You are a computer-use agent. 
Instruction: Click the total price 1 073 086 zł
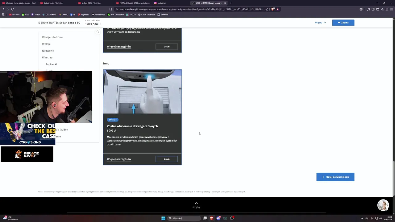pyautogui.click(x=93, y=24)
